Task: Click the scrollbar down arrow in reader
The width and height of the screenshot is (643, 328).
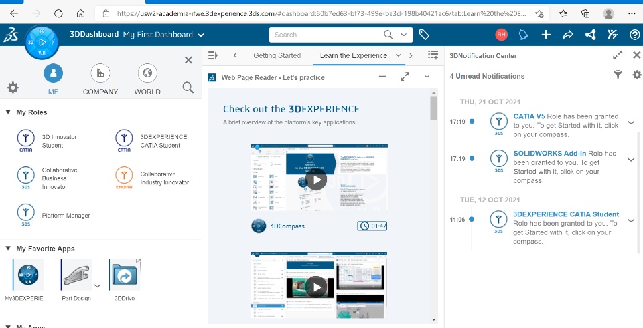Action: (x=433, y=319)
